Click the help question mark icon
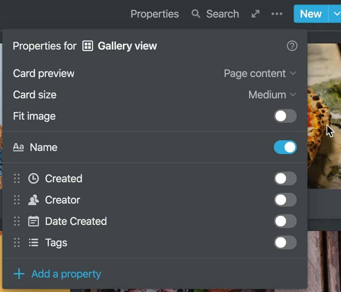Viewport: 341px width, 292px height. (x=292, y=46)
